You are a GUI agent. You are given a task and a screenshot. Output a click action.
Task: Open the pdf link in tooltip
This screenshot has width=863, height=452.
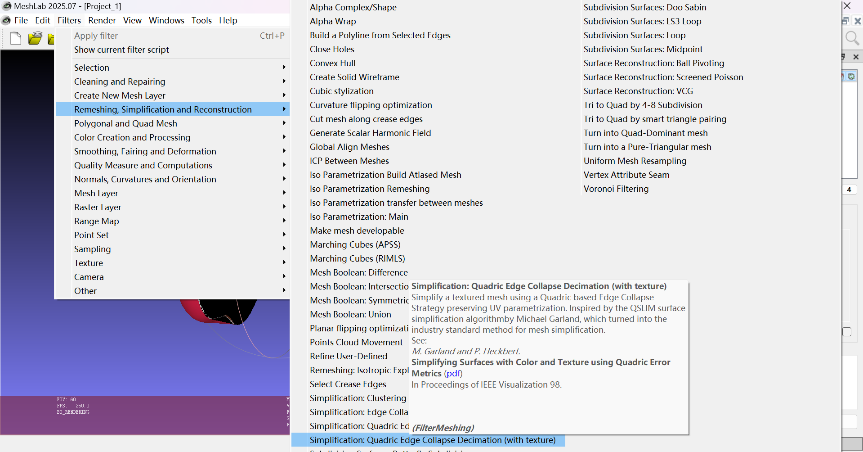[453, 373]
